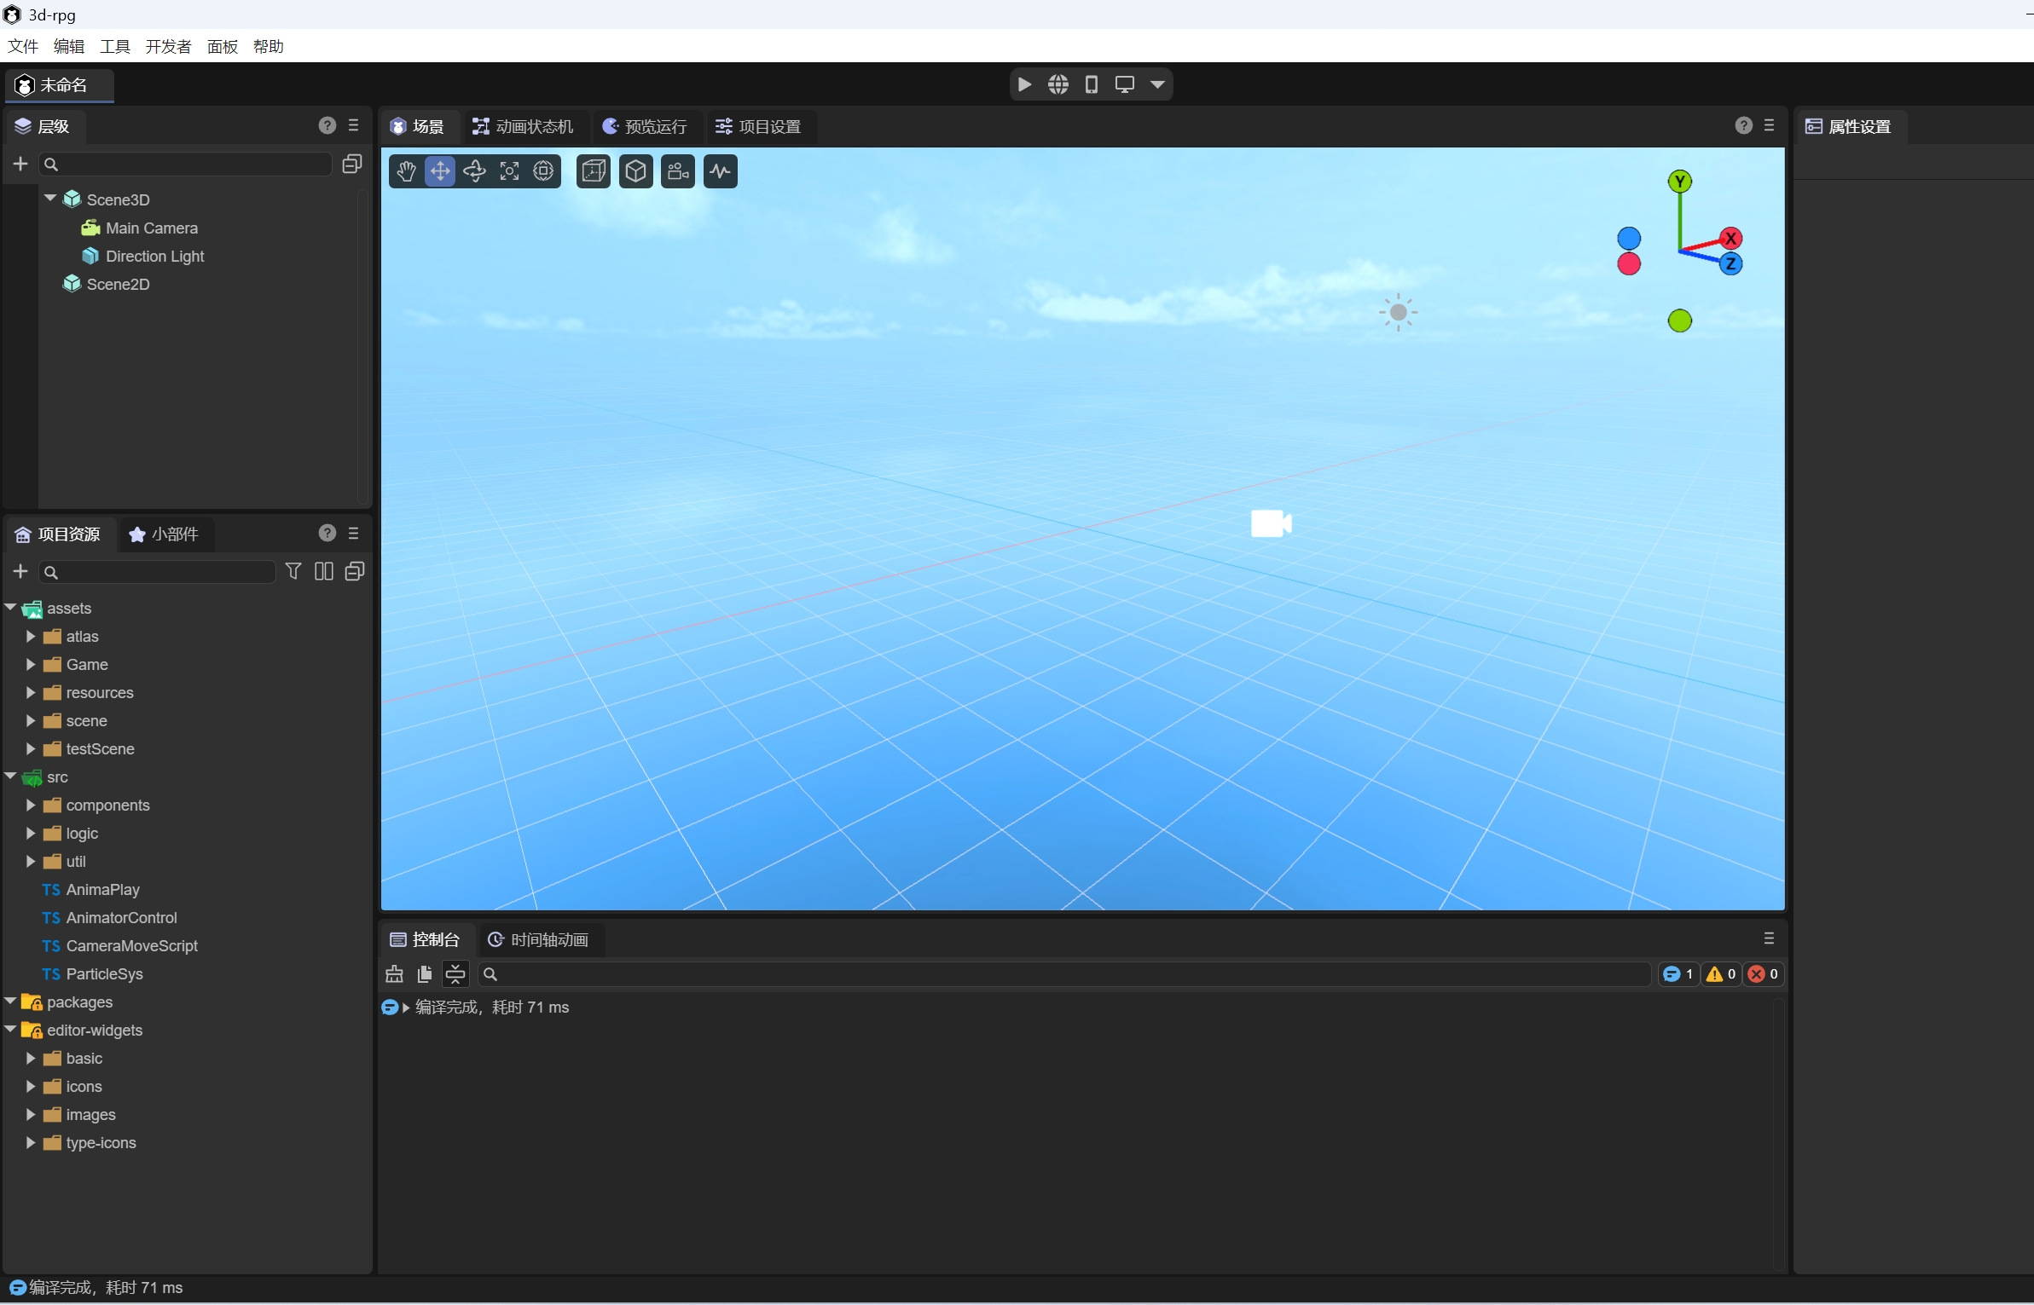Click the browser globe preview icon
Screen dimensions: 2034x1305
pyautogui.click(x=1058, y=84)
